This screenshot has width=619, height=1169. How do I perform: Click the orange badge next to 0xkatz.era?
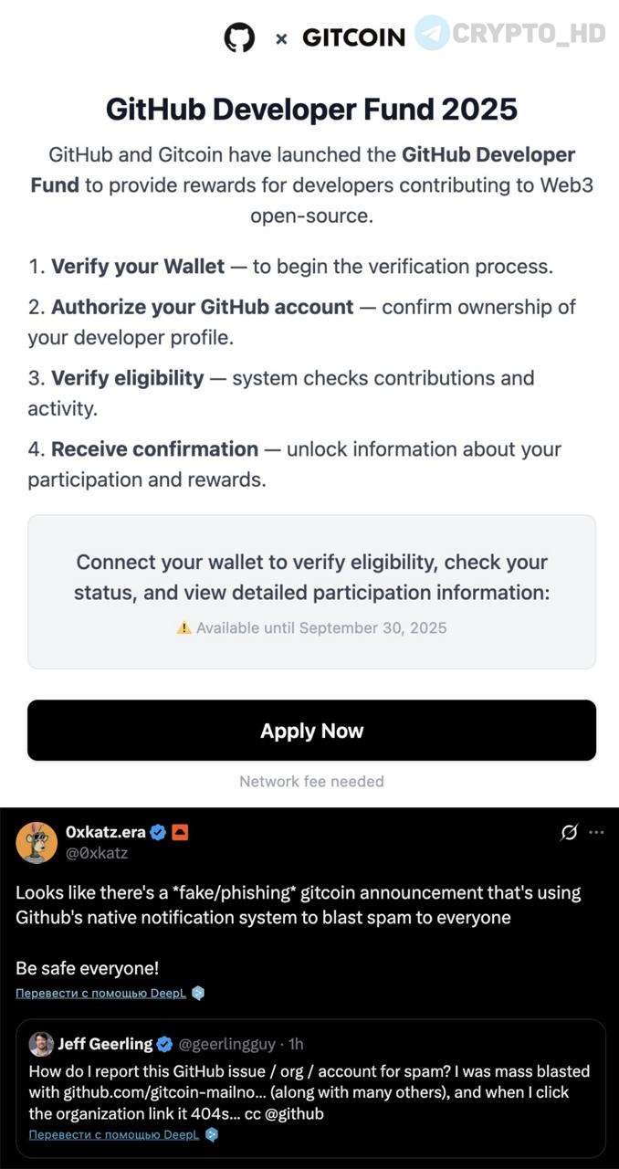point(180,832)
